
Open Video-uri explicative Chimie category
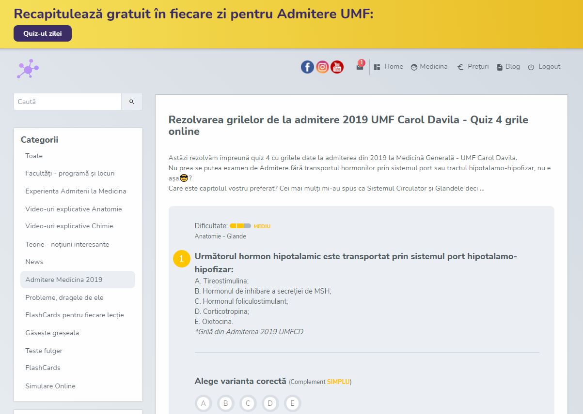(69, 226)
